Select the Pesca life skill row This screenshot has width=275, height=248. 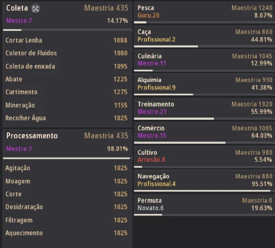click(204, 13)
